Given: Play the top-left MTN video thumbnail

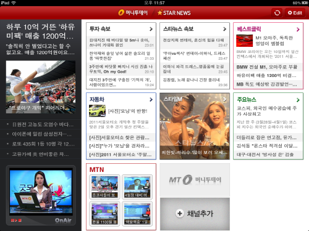Looking at the screenshot, I should [104, 187].
